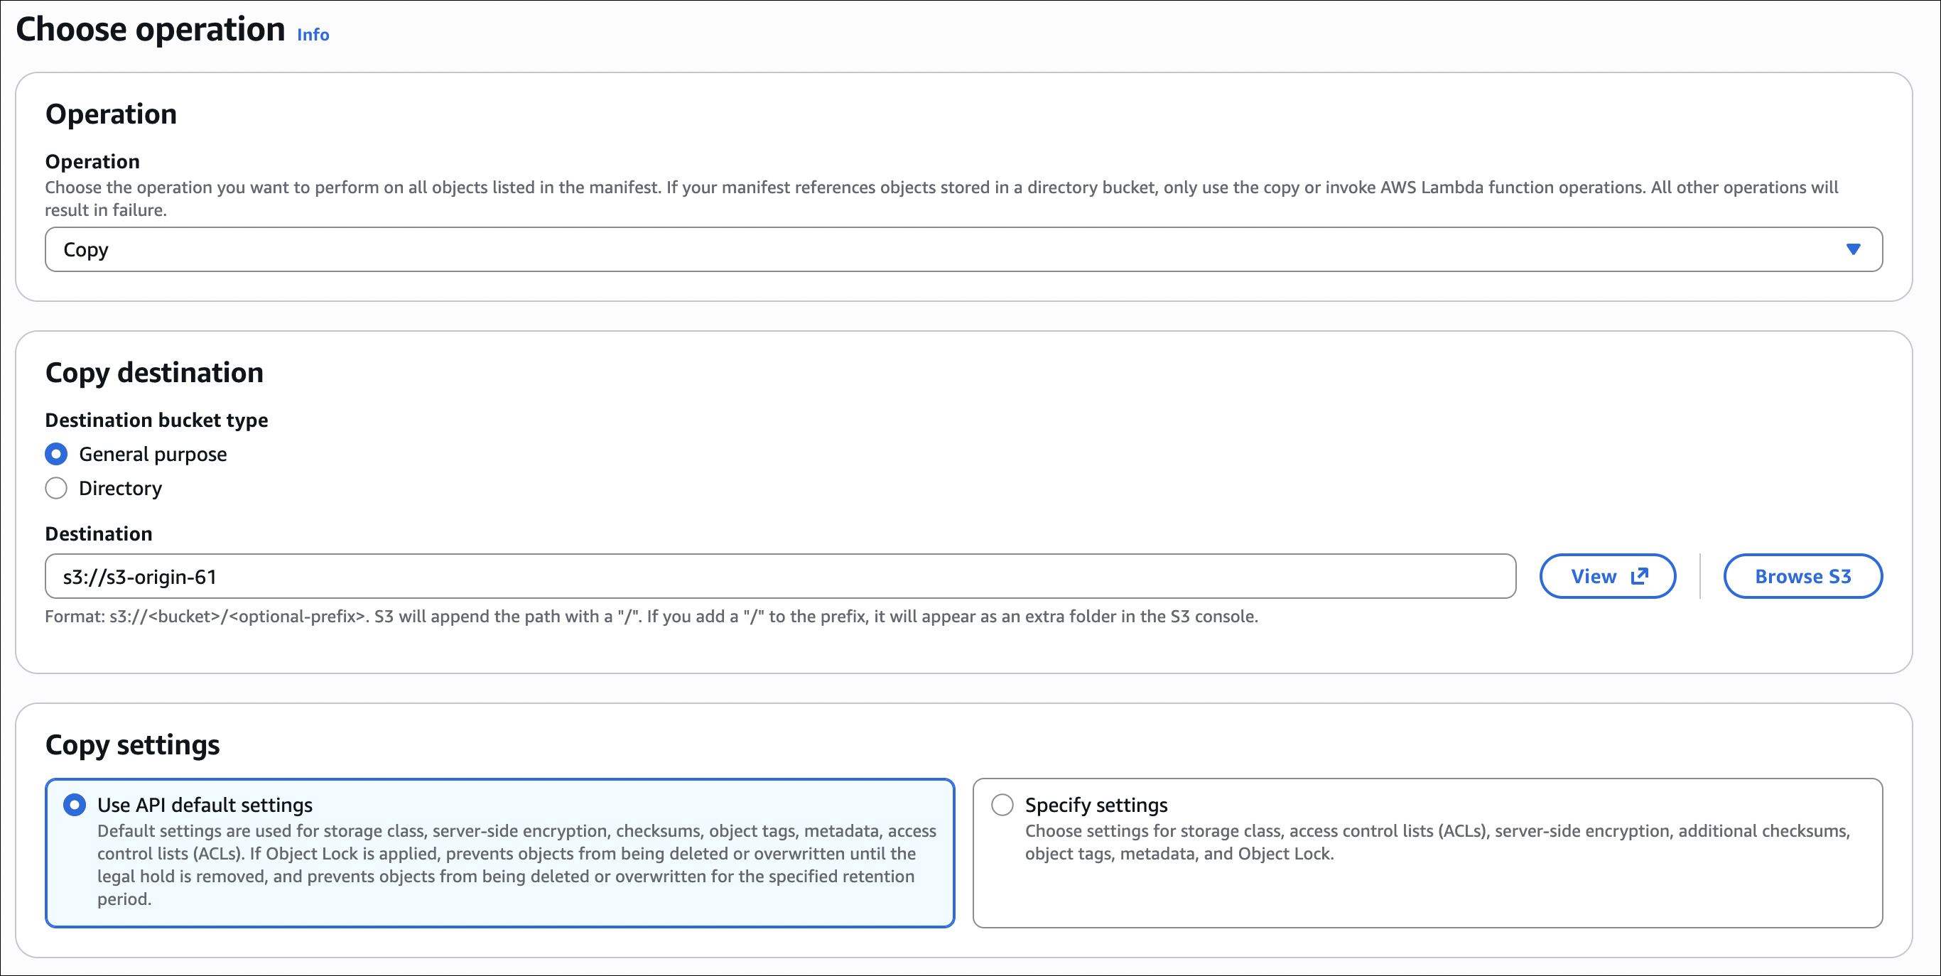
Task: Click the Copy settings heading
Action: pos(133,744)
